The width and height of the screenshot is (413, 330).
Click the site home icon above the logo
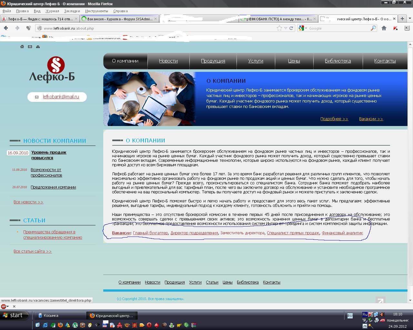click(x=22, y=47)
